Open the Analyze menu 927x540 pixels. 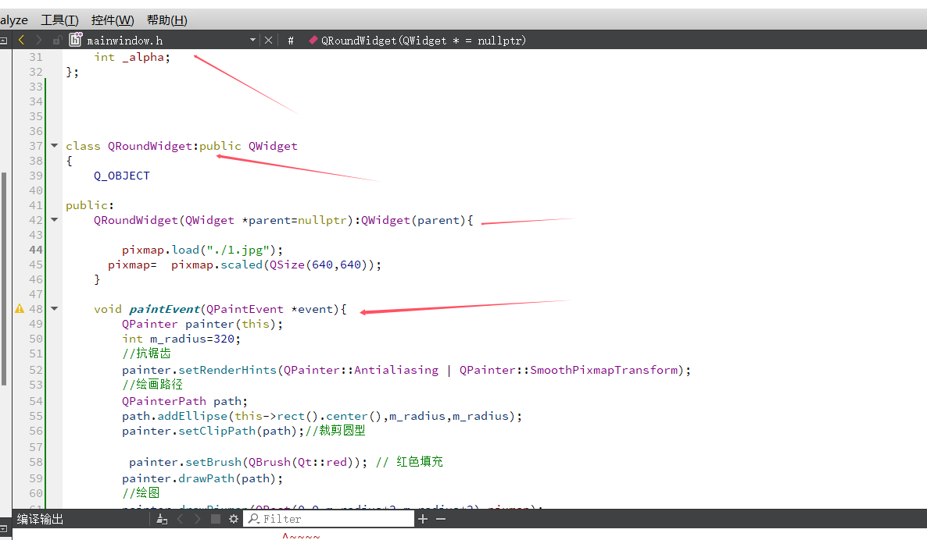point(13,20)
